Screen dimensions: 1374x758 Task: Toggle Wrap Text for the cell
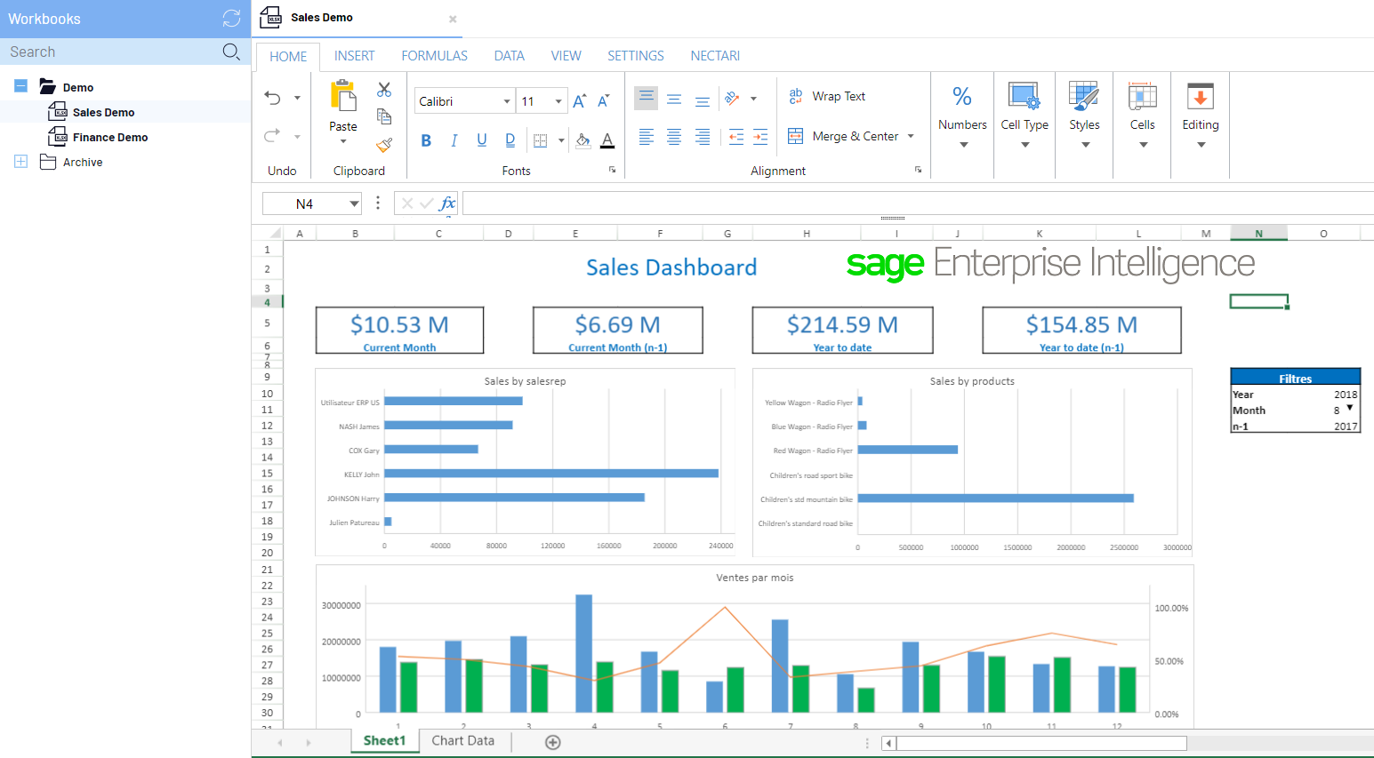click(827, 96)
